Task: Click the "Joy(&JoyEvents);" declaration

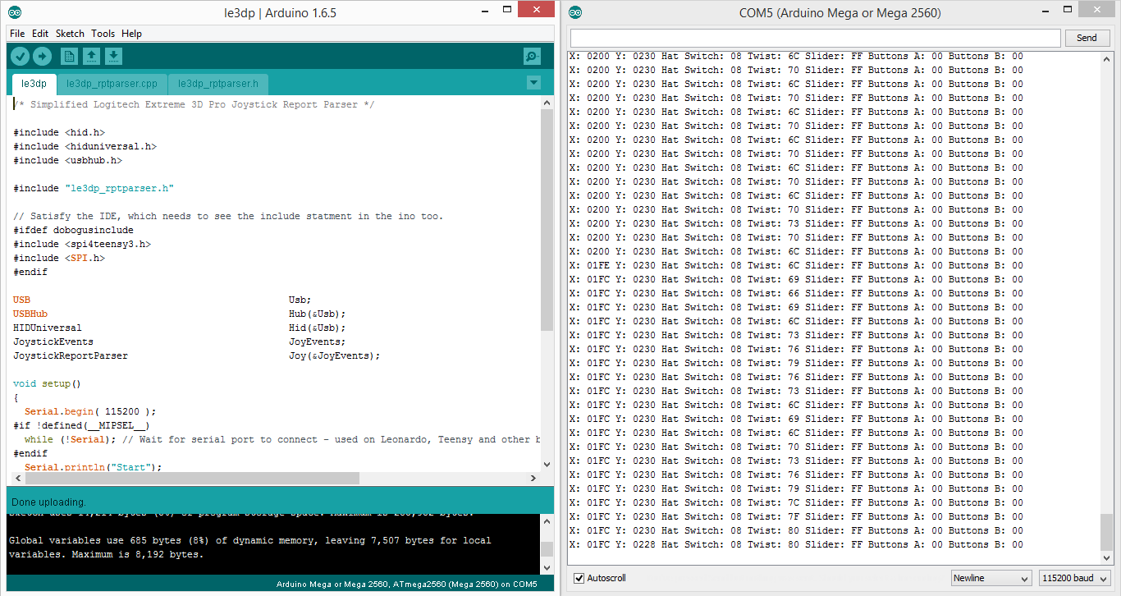Action: pyautogui.click(x=335, y=355)
